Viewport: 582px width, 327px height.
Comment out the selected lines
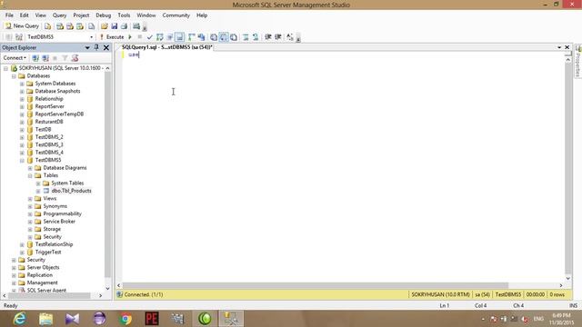coord(246,37)
